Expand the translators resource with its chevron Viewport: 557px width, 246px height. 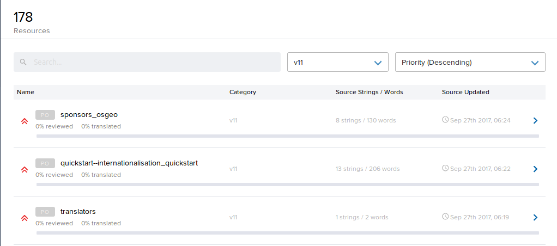click(x=535, y=217)
